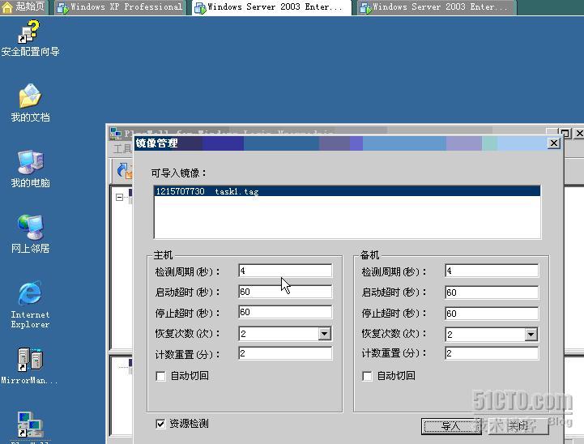Image resolution: width=584 pixels, height=444 pixels.
Task: Open the 网上邻居 desktop icon
Action: (30, 234)
